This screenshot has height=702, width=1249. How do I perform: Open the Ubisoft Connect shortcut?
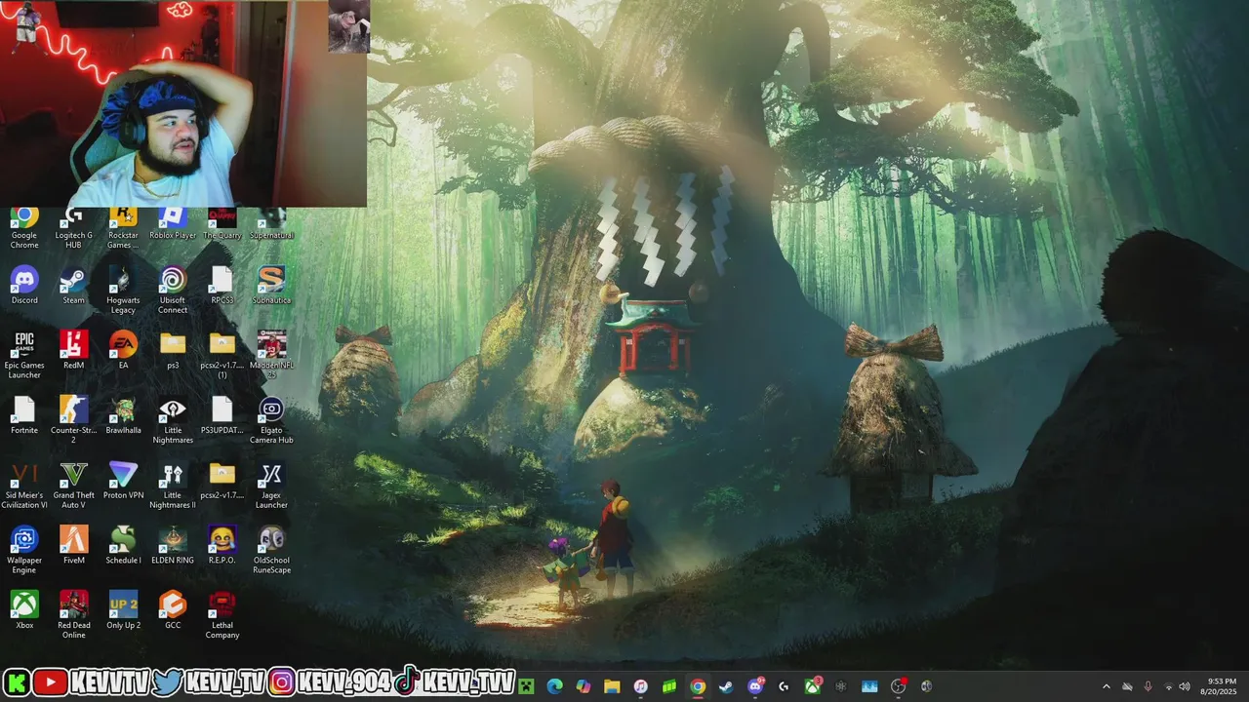click(x=173, y=291)
